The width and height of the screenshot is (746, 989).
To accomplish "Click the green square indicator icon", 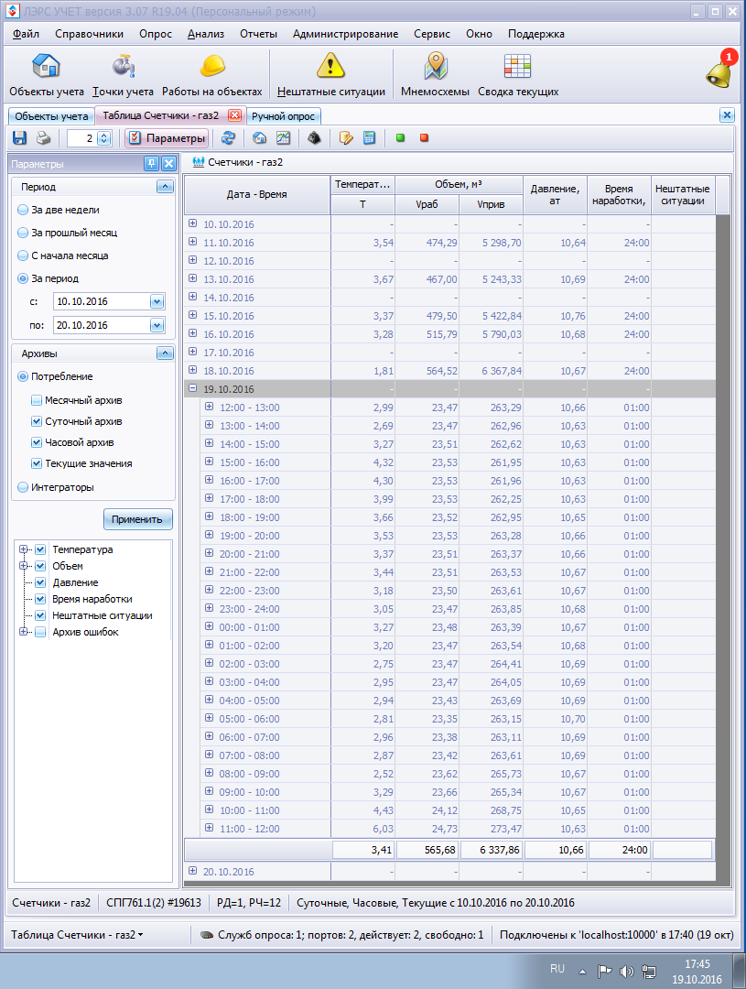I will (x=400, y=137).
